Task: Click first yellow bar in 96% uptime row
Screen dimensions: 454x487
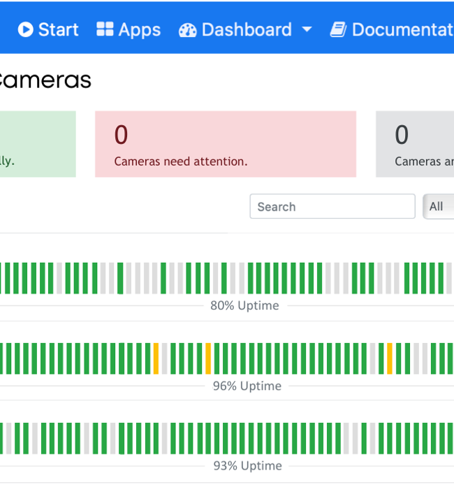Action: point(156,358)
